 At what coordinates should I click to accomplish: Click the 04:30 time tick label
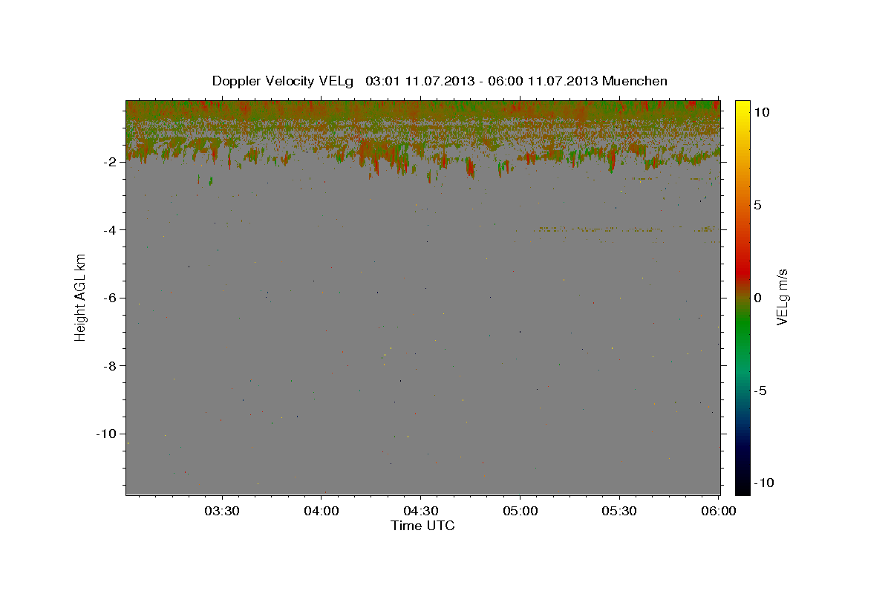[x=421, y=511]
